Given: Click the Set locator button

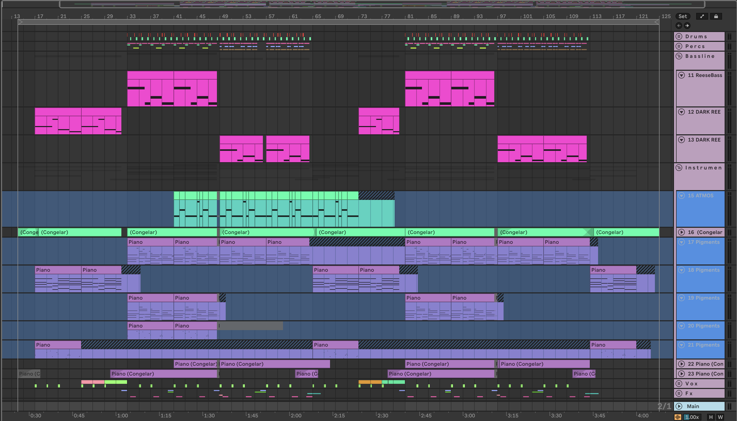Looking at the screenshot, I should click(x=683, y=16).
